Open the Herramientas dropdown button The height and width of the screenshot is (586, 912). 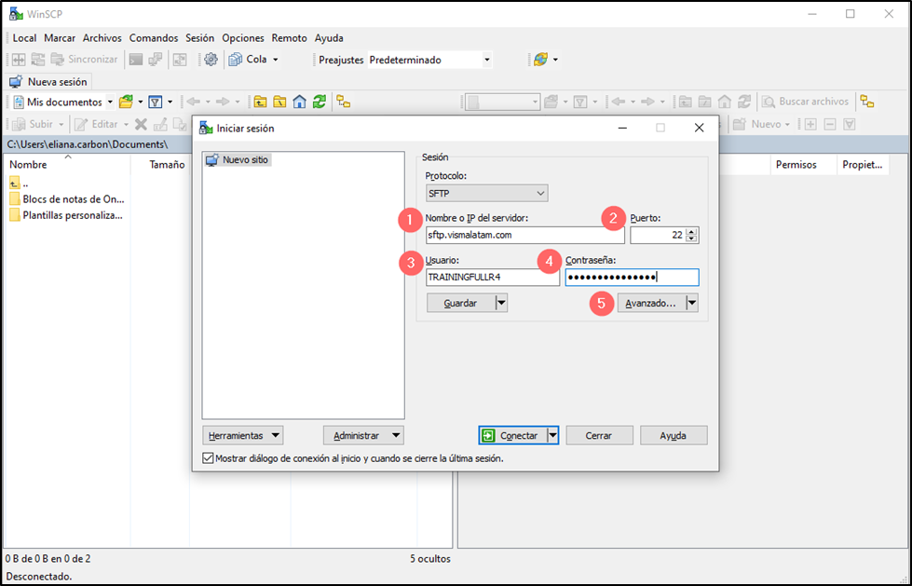(243, 435)
